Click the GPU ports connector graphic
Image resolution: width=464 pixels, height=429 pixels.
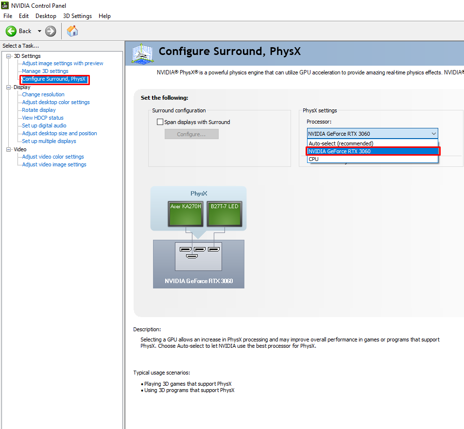[199, 256]
